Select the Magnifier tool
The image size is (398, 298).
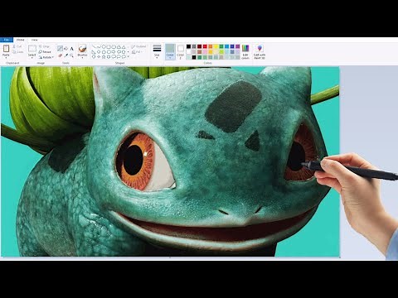(71, 55)
